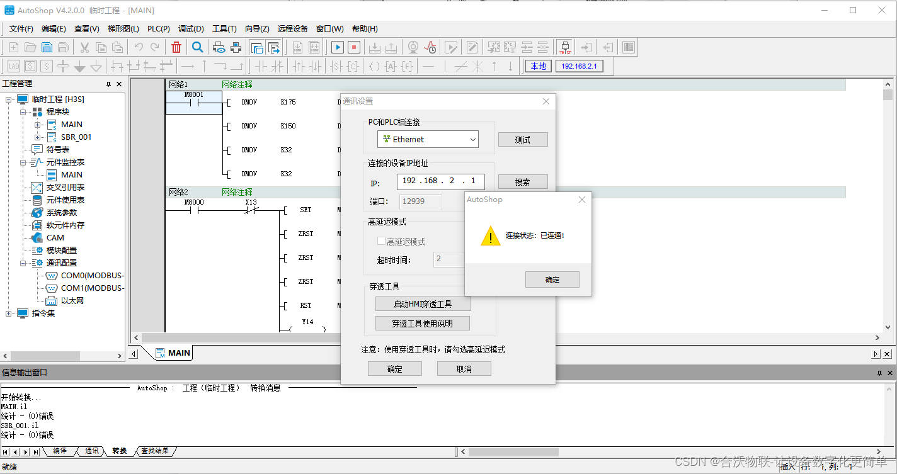Click the Redo arrow icon
Viewport: 897px width, 474px height.
click(x=155, y=47)
